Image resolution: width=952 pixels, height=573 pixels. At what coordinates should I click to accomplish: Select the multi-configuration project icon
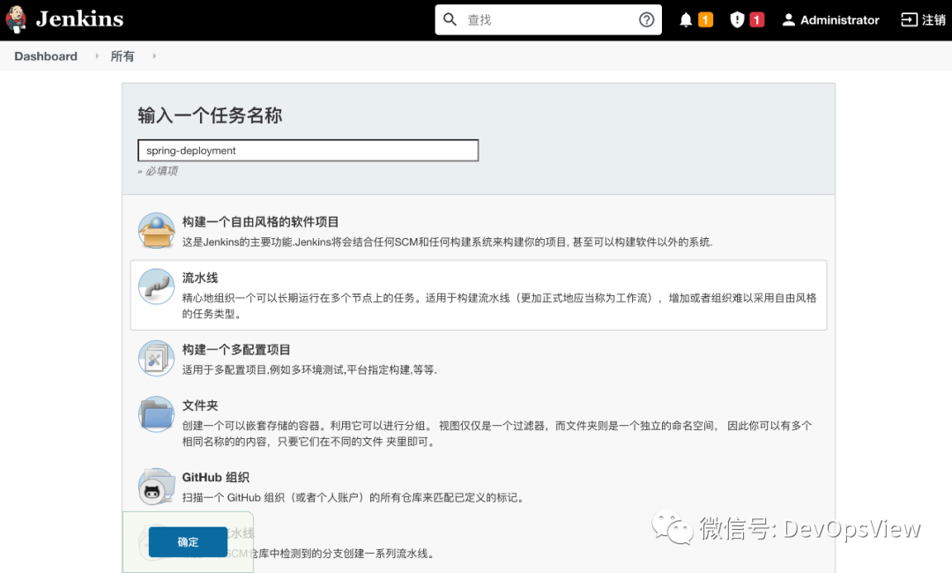point(157,358)
